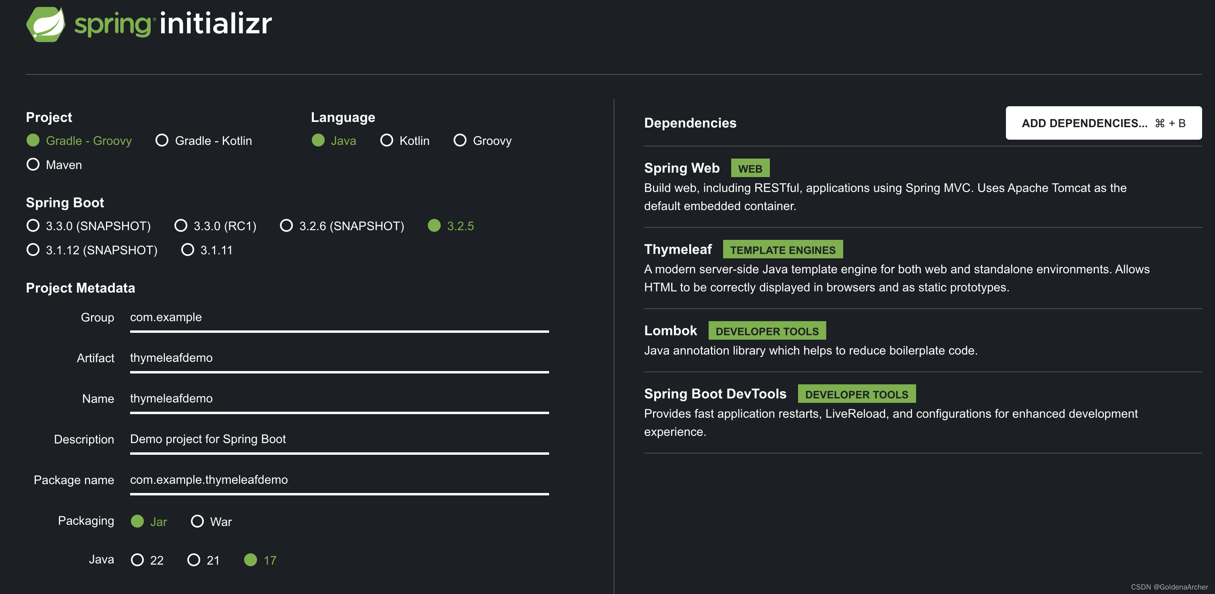Click the Java version label
Screen dimensions: 1215x594
[x=102, y=560]
